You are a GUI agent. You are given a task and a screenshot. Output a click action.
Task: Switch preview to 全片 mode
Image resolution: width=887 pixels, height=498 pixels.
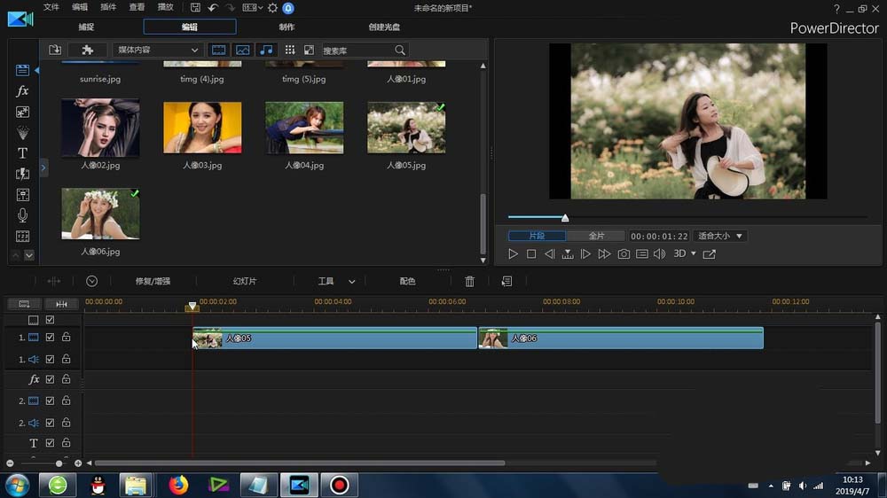[x=596, y=236]
